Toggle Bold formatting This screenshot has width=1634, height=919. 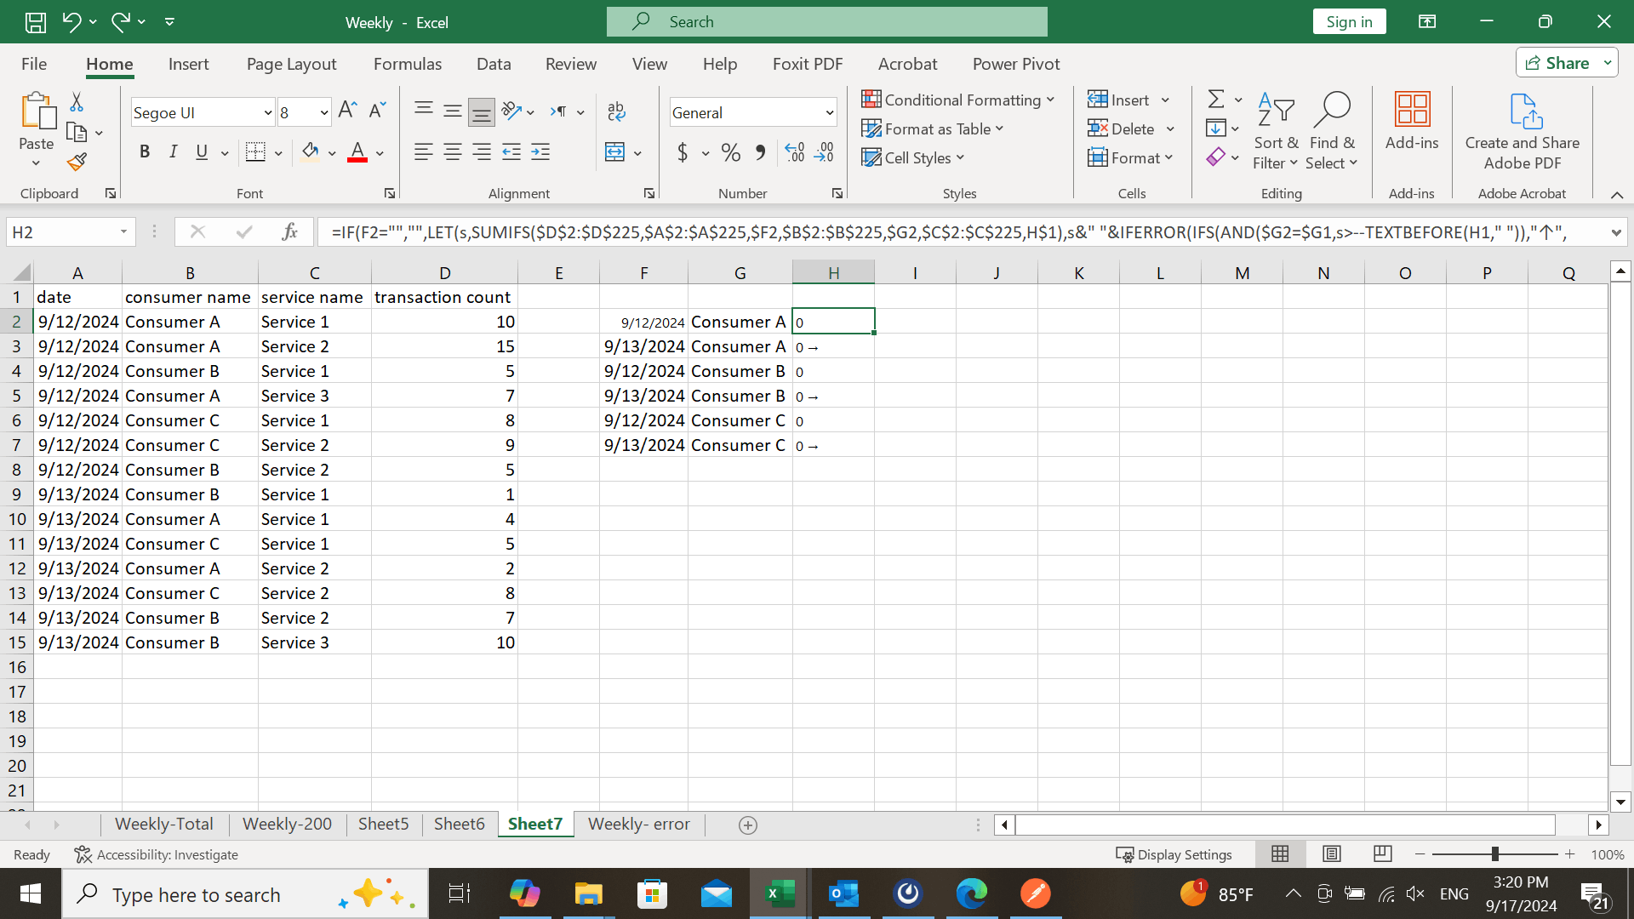(145, 152)
